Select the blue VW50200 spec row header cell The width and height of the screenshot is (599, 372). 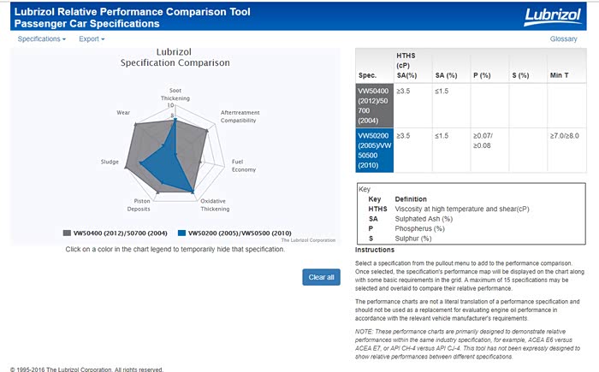point(374,151)
